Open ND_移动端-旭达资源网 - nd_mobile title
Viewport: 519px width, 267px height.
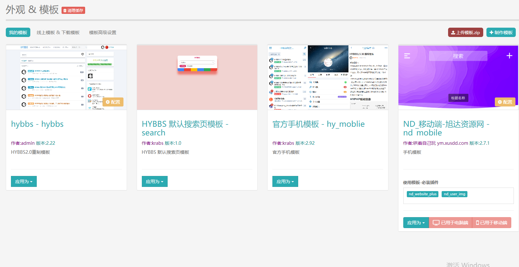446,128
